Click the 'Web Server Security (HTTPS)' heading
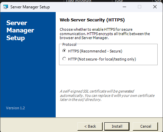This screenshot has height=132, width=163. point(92,20)
